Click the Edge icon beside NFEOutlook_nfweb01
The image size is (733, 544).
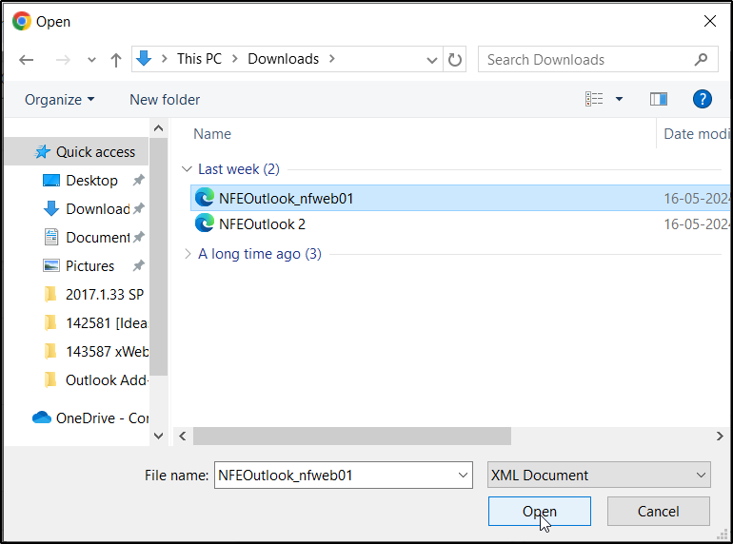(x=205, y=197)
